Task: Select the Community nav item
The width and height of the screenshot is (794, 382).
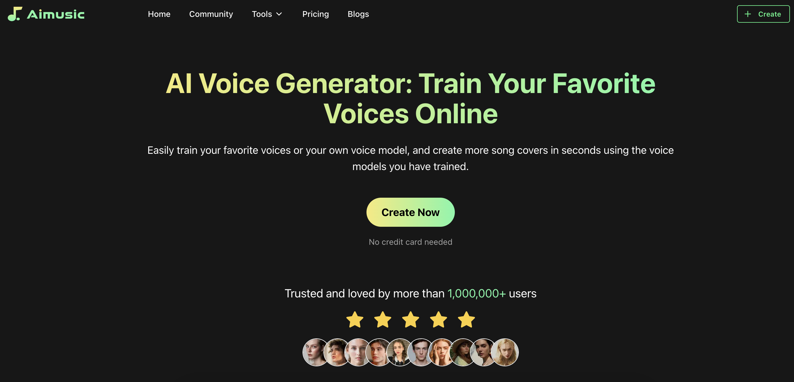Action: point(211,14)
